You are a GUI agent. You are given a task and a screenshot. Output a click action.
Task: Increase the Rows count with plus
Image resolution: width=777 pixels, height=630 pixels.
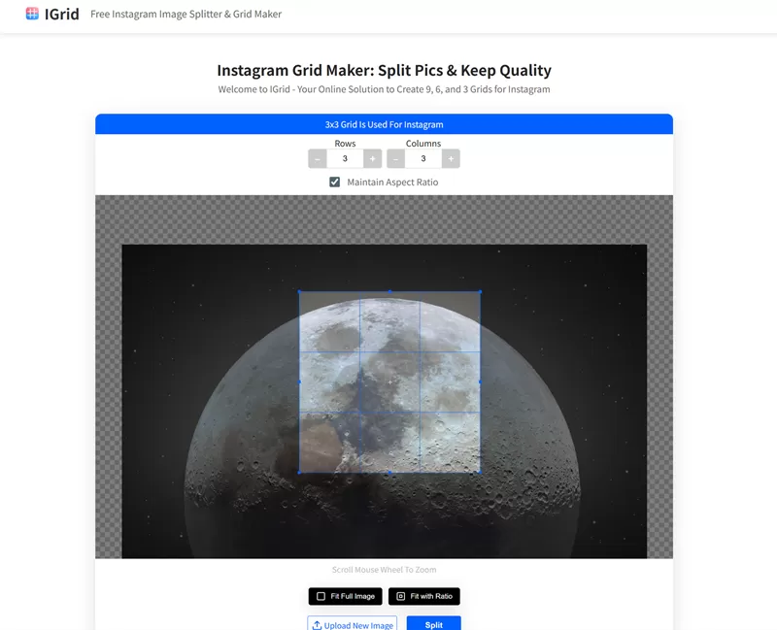point(373,159)
